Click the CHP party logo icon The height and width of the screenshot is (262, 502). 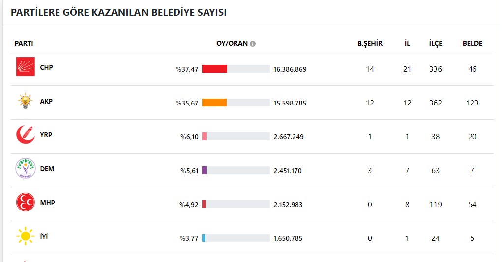pyautogui.click(x=26, y=67)
